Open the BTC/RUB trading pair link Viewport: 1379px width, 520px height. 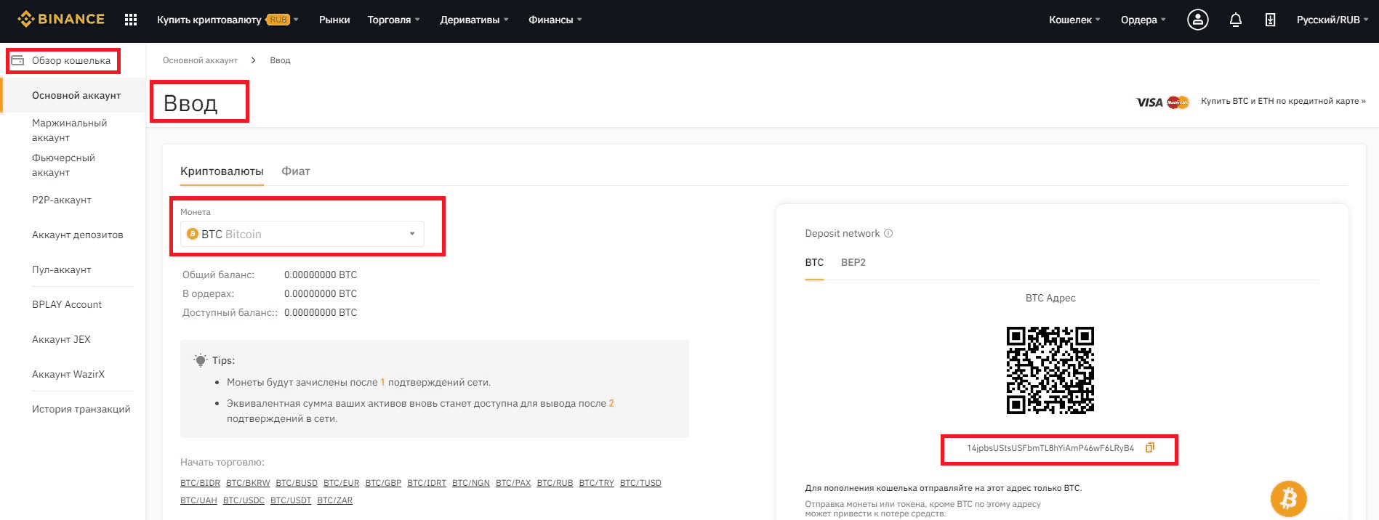tap(555, 483)
